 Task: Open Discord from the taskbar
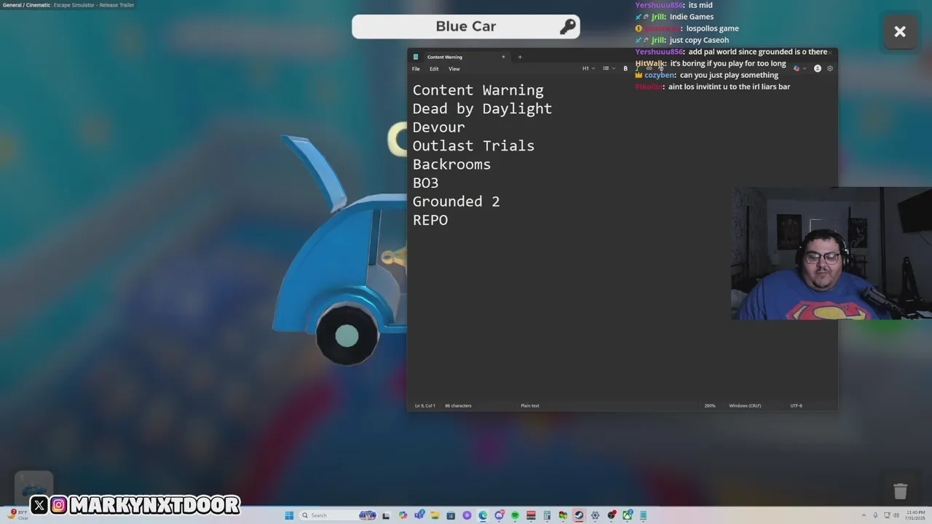pos(499,515)
